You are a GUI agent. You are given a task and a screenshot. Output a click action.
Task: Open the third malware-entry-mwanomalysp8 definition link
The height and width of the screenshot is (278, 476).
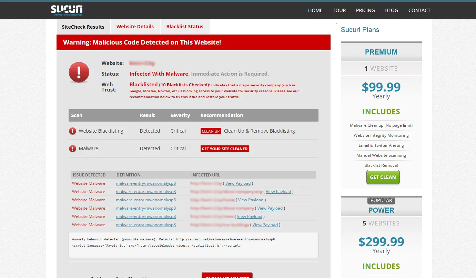[x=146, y=200]
